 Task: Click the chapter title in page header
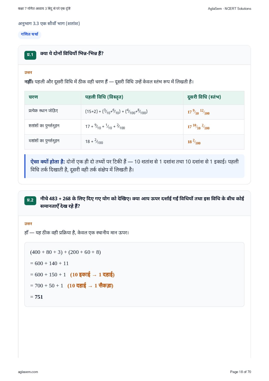tap(44, 9)
